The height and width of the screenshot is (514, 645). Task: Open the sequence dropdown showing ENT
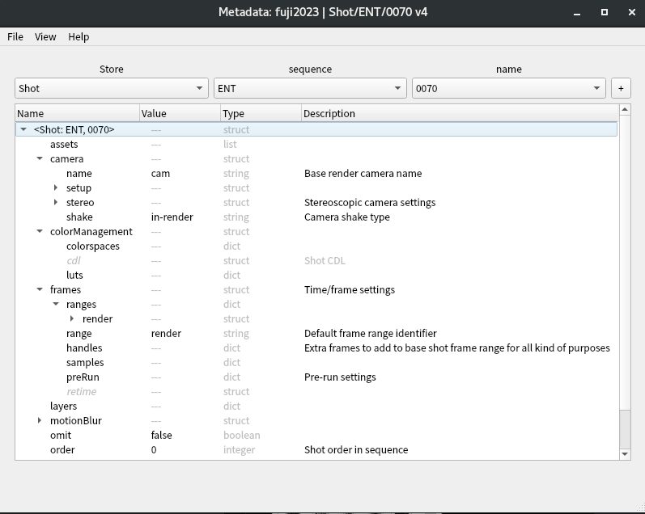(x=309, y=88)
